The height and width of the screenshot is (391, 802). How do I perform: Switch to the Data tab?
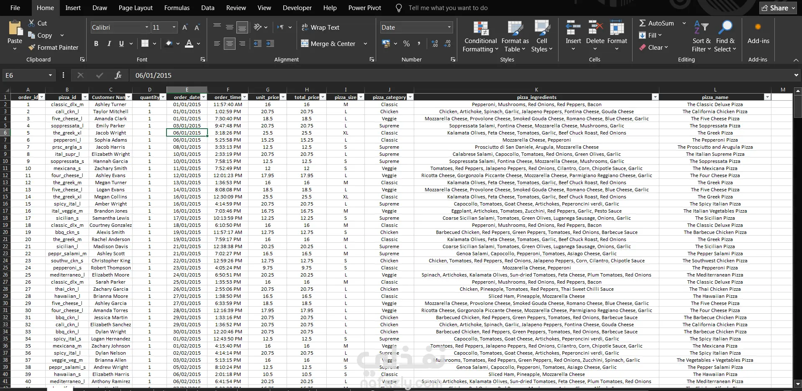pos(208,8)
